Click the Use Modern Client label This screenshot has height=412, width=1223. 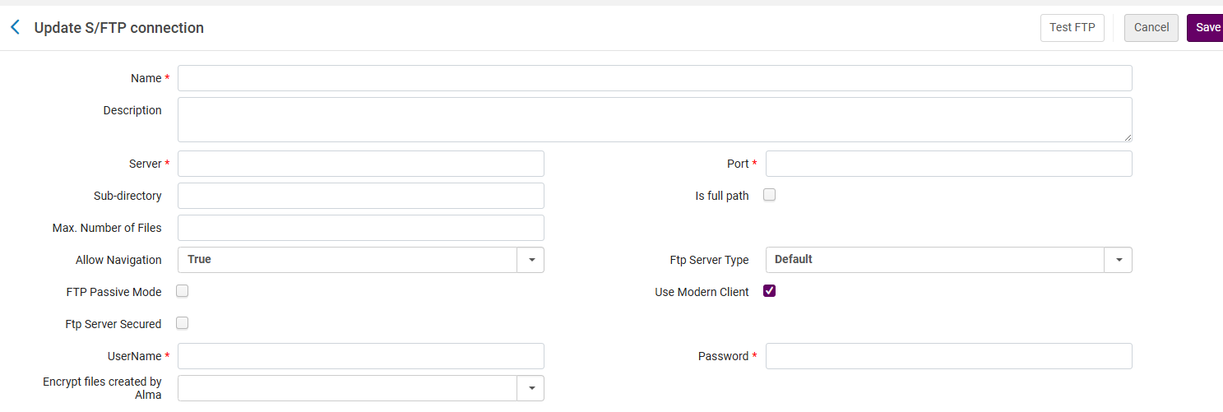pyautogui.click(x=702, y=292)
